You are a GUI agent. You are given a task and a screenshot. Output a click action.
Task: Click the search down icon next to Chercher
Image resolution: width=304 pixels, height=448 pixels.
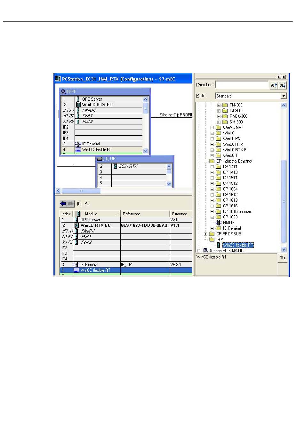click(x=282, y=85)
